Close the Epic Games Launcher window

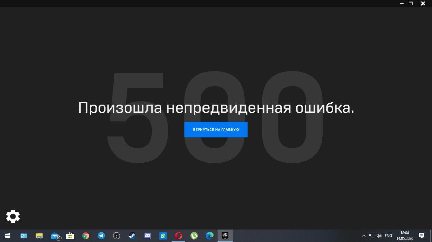423,3
